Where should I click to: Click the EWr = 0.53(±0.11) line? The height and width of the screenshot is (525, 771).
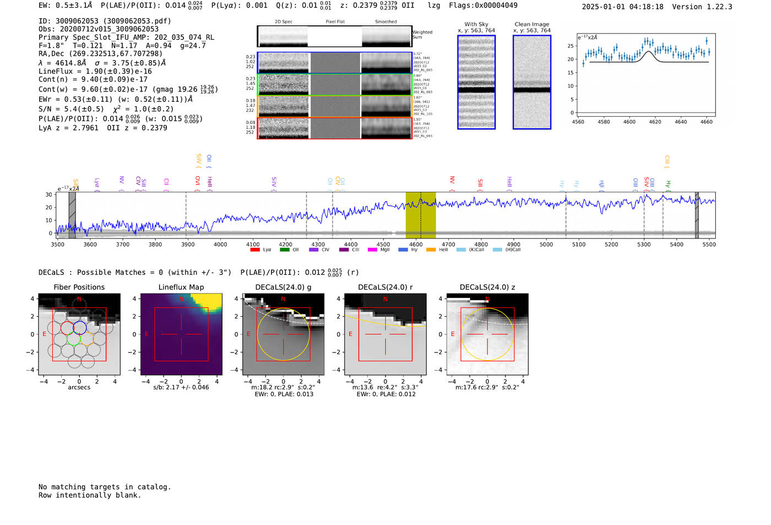pyautogui.click(x=116, y=99)
